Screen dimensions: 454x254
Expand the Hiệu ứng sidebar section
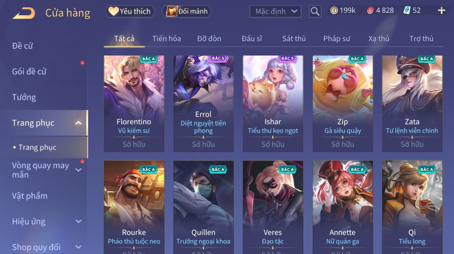pos(78,222)
